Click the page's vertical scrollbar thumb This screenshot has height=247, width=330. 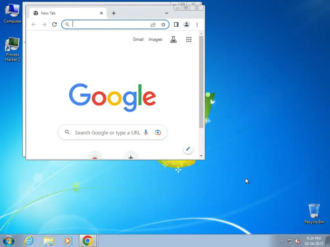pos(201,82)
